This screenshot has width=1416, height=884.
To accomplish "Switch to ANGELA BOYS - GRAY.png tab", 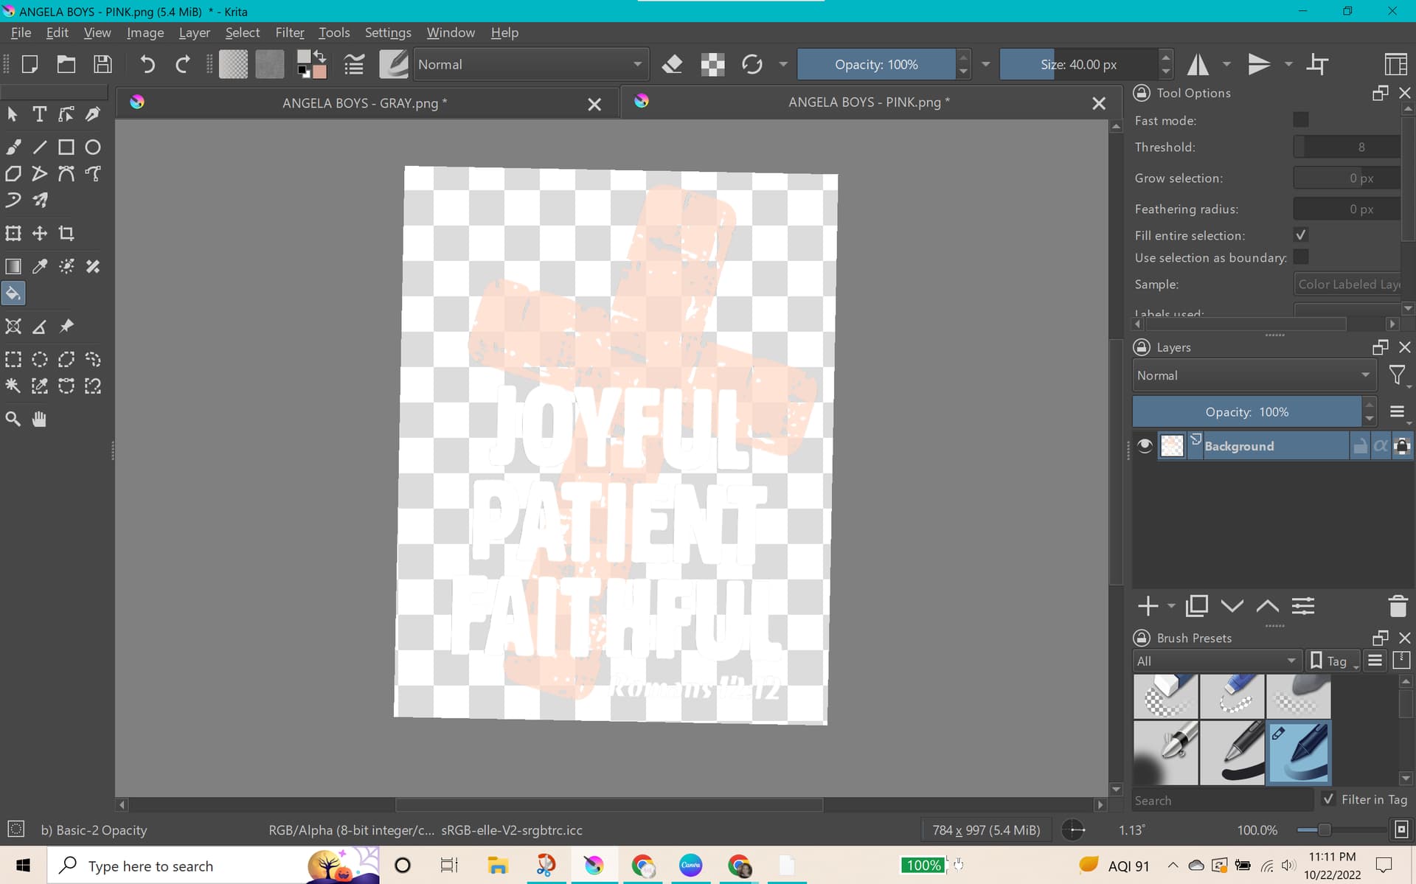I will [x=364, y=103].
